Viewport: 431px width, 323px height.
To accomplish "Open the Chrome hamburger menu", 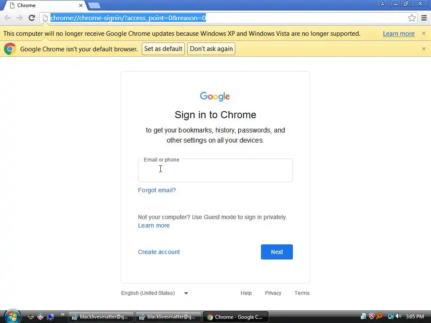I will point(424,18).
